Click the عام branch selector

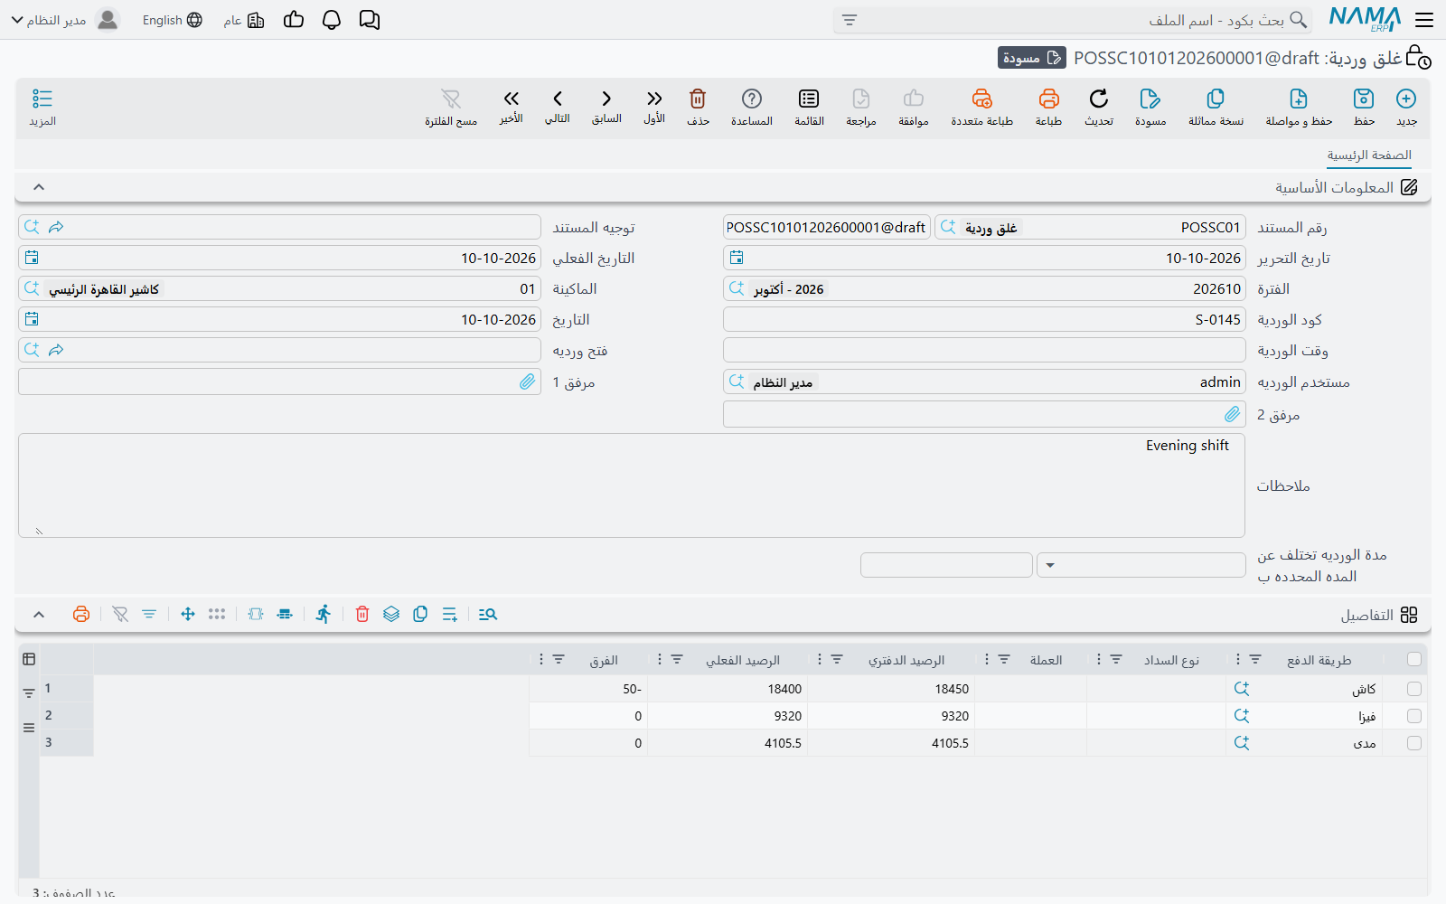coord(244,20)
